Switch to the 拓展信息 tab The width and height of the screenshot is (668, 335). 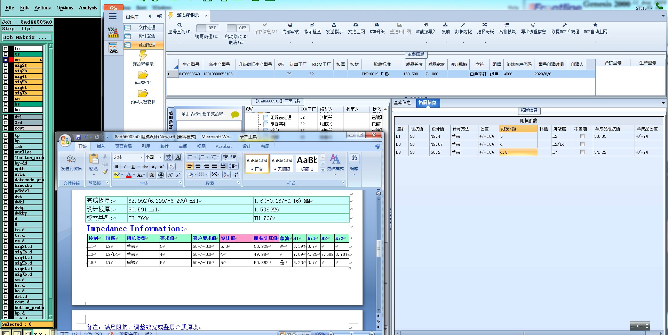(427, 102)
